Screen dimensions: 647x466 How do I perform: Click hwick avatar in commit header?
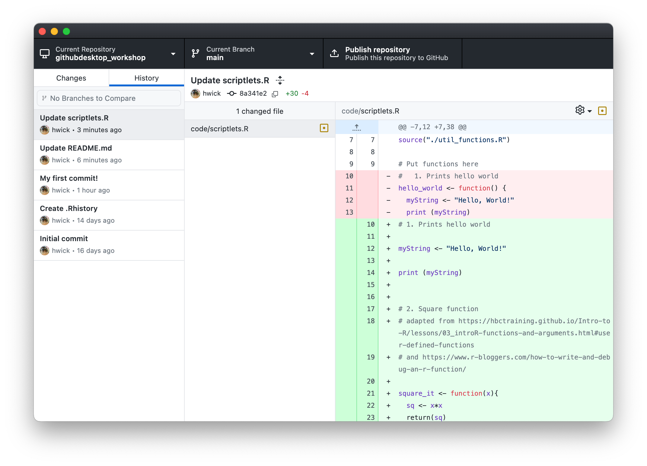[x=196, y=94]
